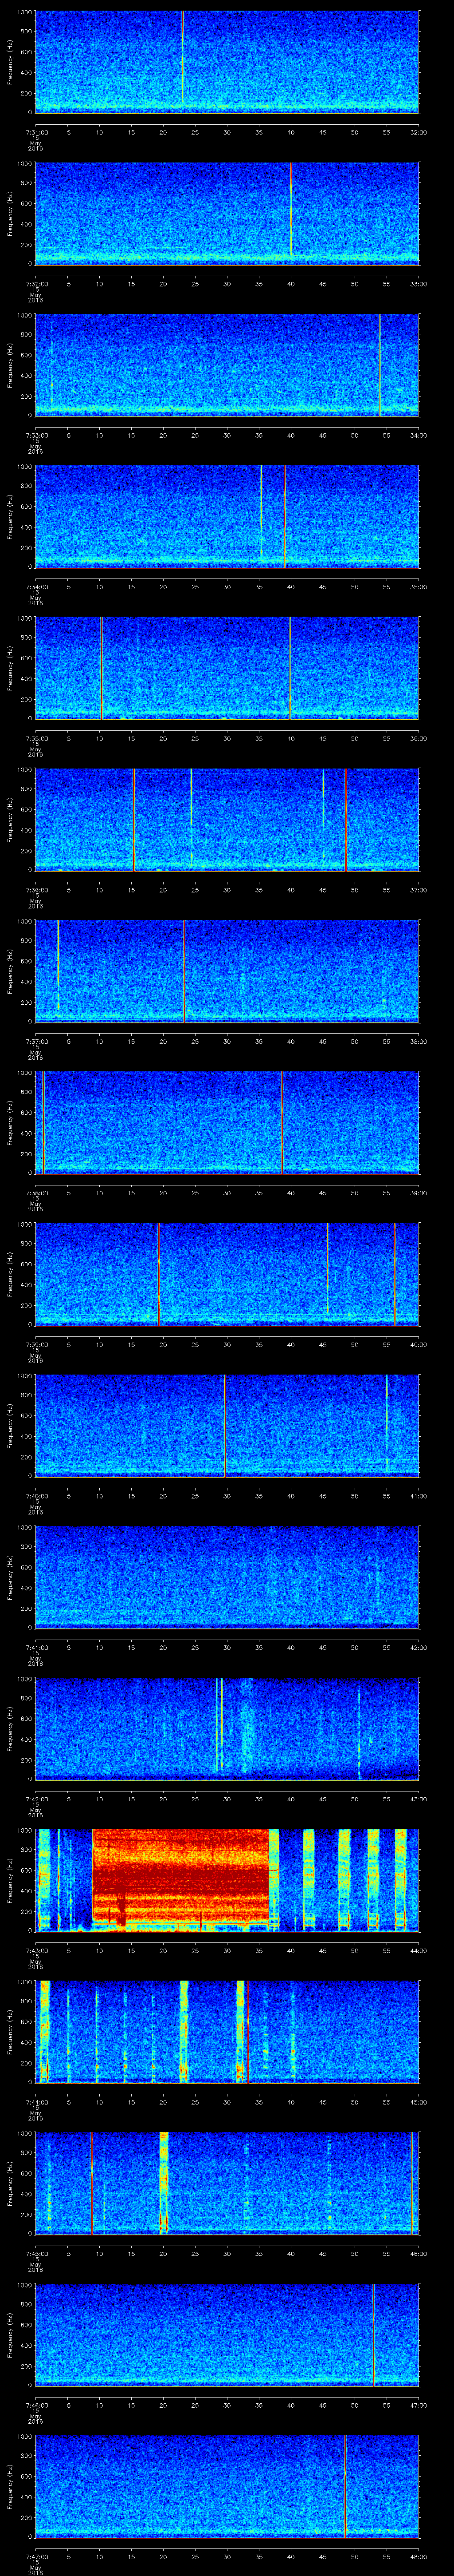This screenshot has height=2576, width=454.
Task: Click the 7:46:00 start time label
Action: [x=36, y=2404]
